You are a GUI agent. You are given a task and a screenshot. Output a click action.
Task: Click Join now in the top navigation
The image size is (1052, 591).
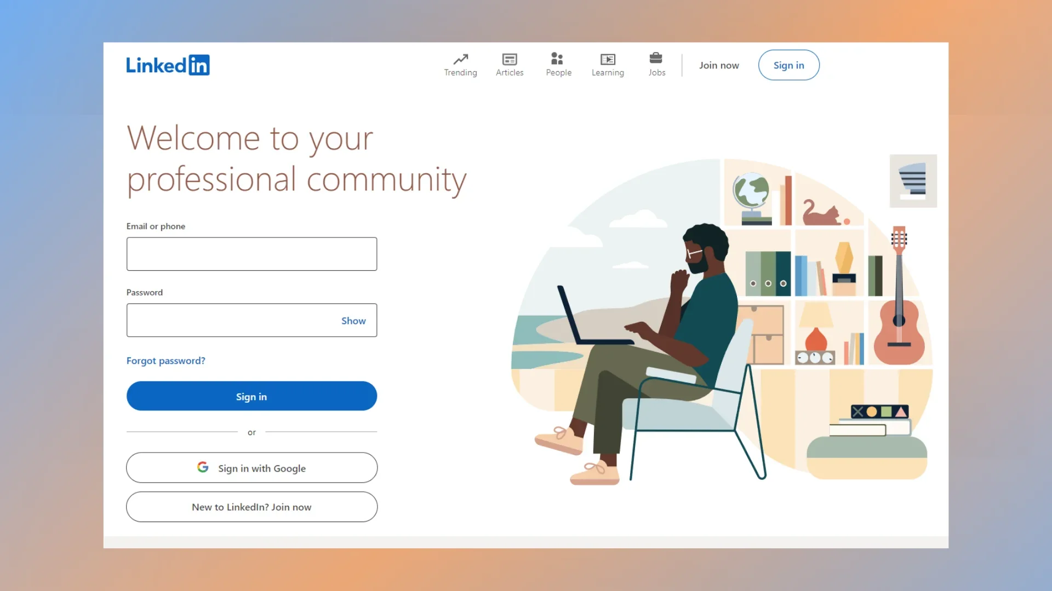[719, 65]
